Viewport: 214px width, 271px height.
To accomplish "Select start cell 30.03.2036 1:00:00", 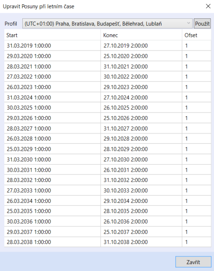I will pyautogui.click(x=52, y=221).
